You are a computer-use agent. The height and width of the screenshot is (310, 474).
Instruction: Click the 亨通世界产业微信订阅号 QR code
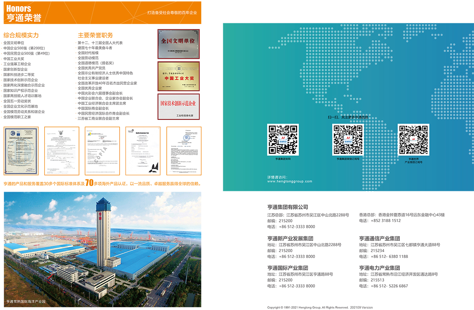413,140
